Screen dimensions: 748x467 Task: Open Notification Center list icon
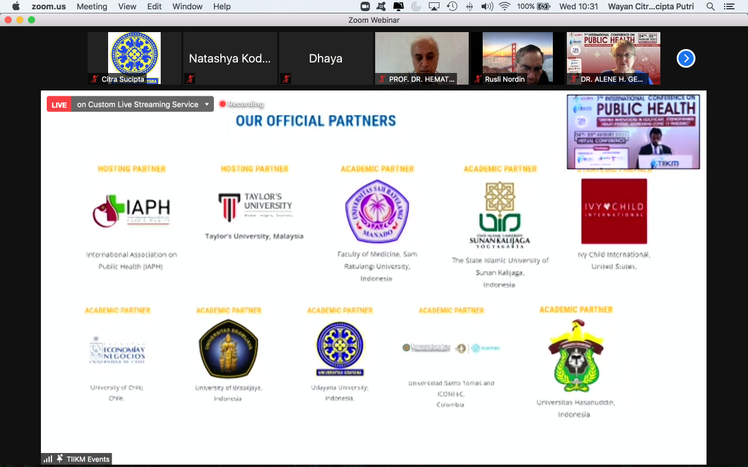729,6
